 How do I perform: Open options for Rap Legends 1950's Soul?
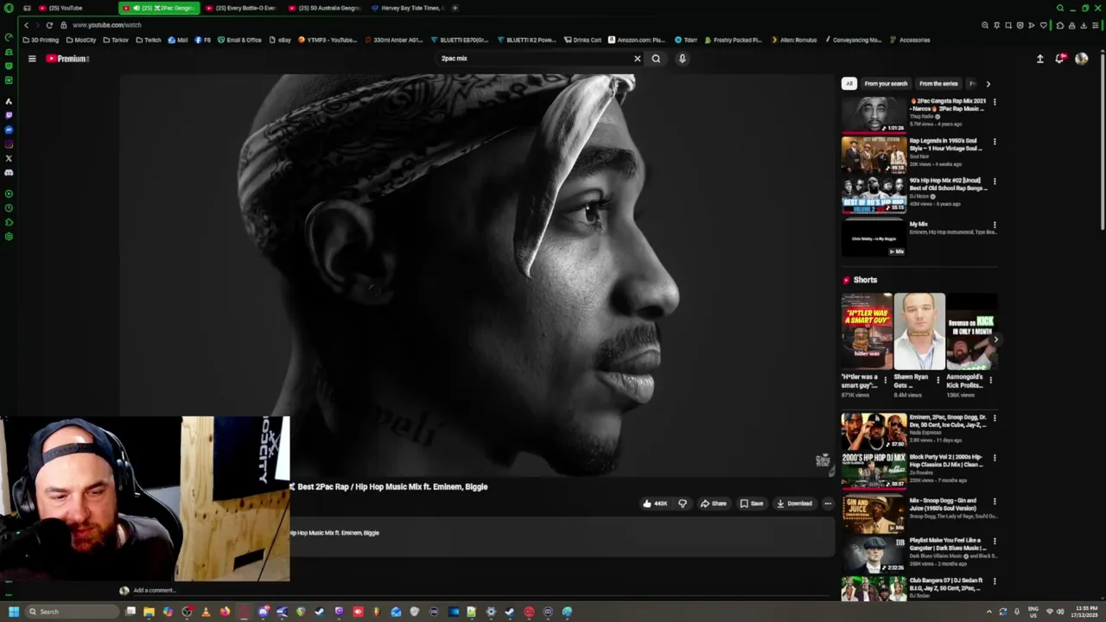click(x=995, y=142)
